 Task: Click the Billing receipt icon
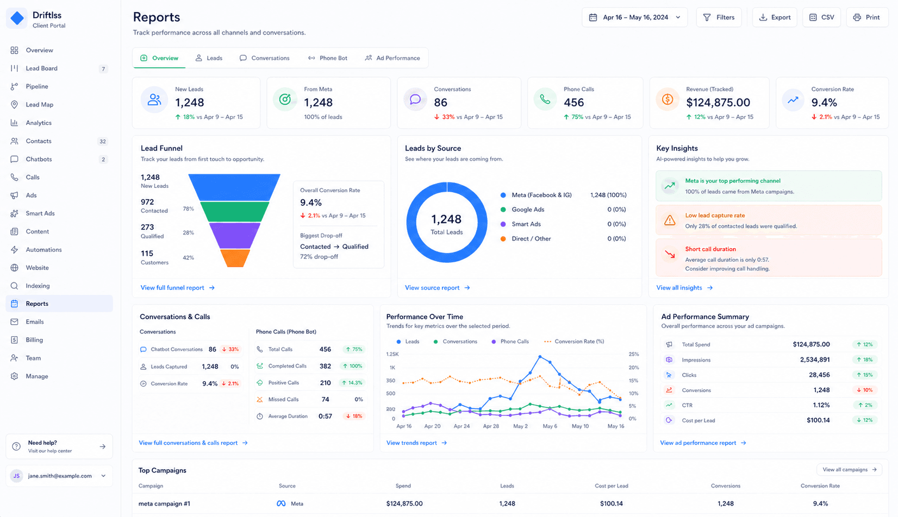[15, 340]
